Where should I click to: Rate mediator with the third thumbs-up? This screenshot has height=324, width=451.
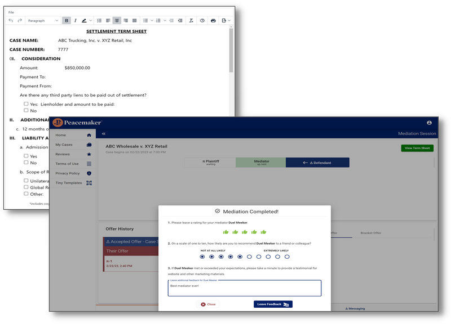245,232
